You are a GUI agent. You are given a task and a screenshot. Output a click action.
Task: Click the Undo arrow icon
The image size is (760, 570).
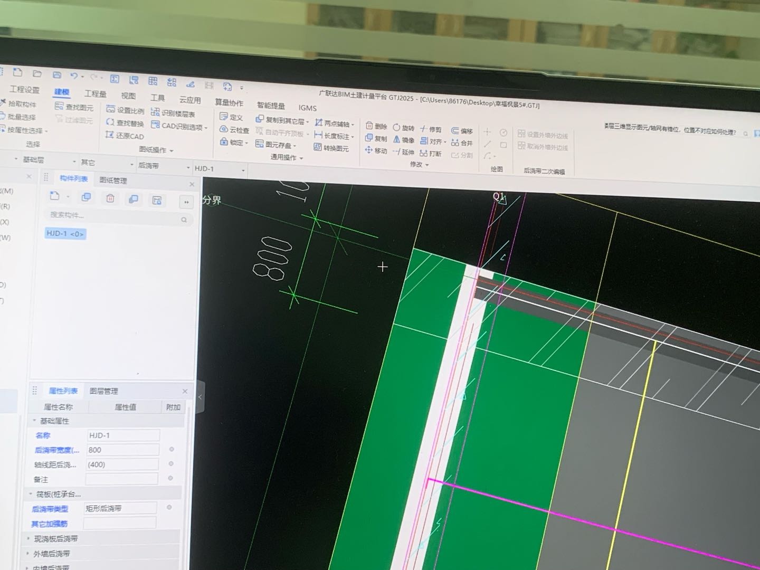(x=74, y=76)
